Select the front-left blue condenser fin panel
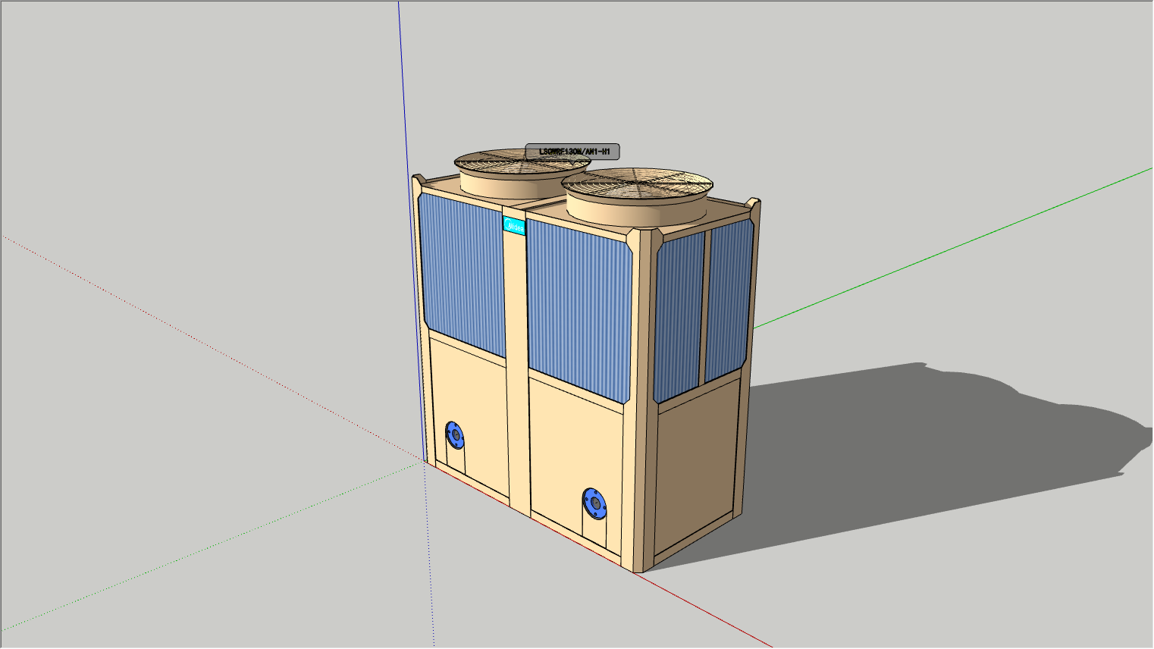The width and height of the screenshot is (1154, 649). [461, 273]
